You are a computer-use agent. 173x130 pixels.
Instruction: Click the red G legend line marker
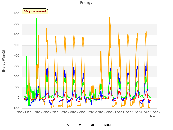63,125
